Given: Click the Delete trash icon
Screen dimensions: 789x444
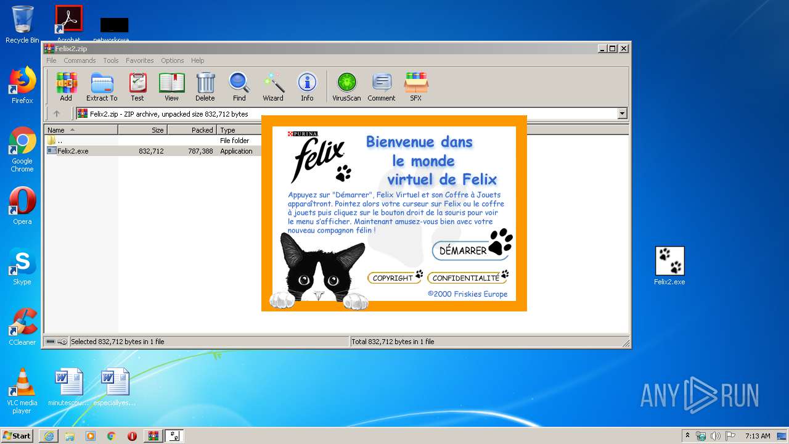Looking at the screenshot, I should pyautogui.click(x=205, y=86).
